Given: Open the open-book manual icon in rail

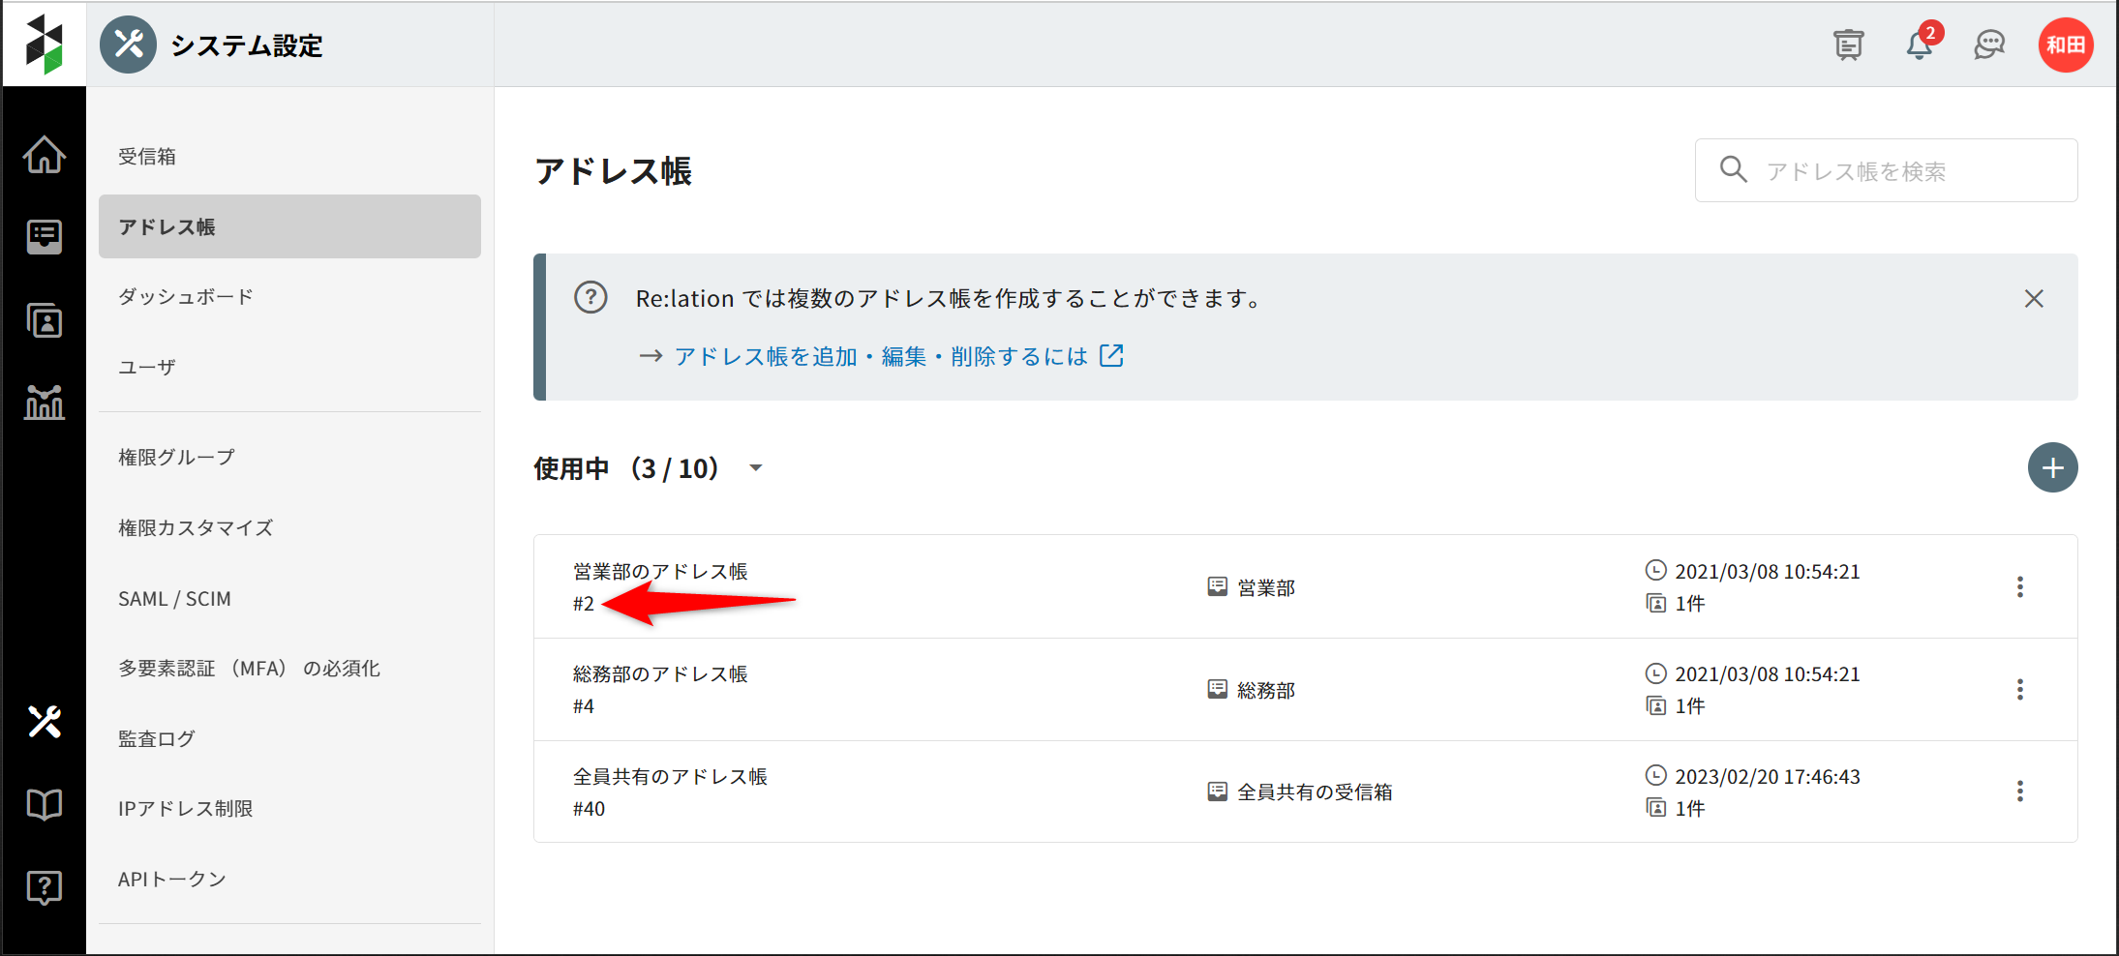Looking at the screenshot, I should pos(45,804).
